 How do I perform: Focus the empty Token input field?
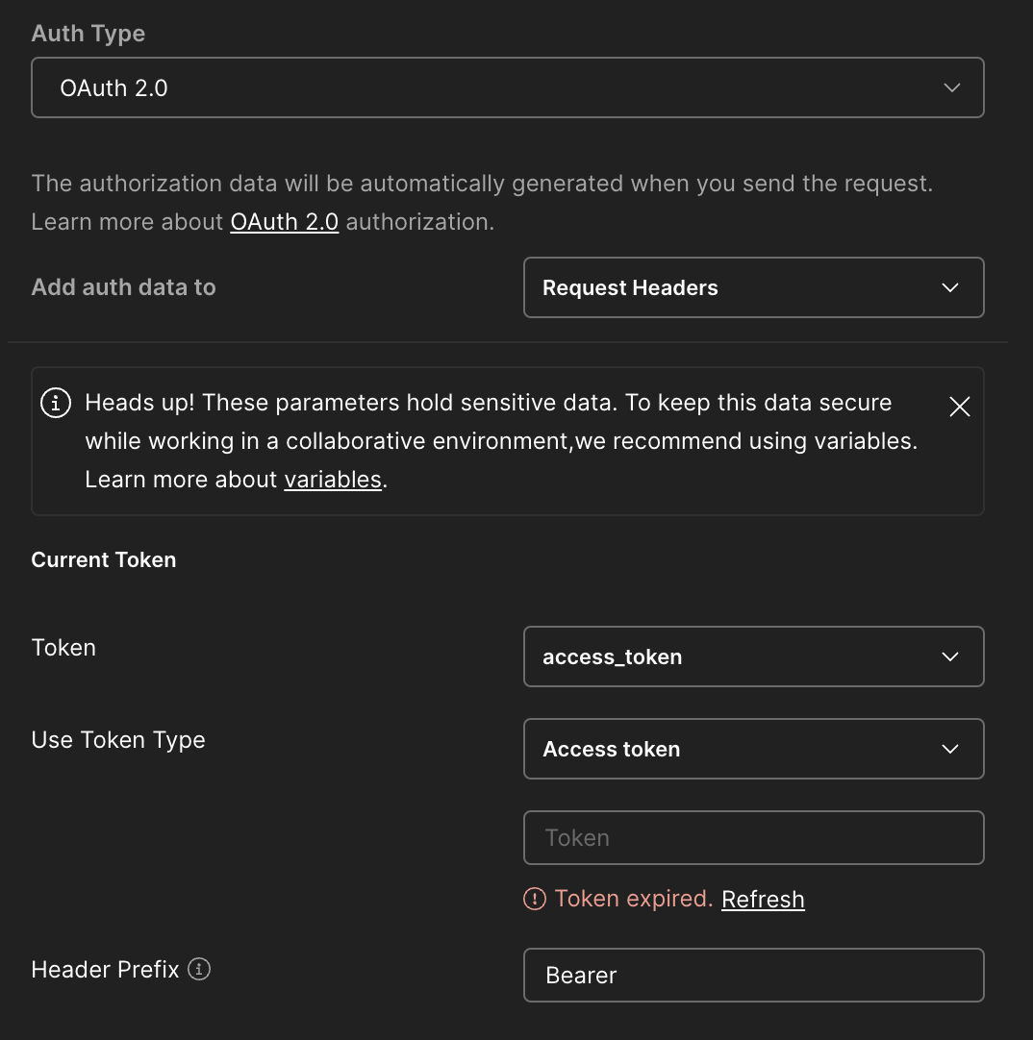point(752,837)
